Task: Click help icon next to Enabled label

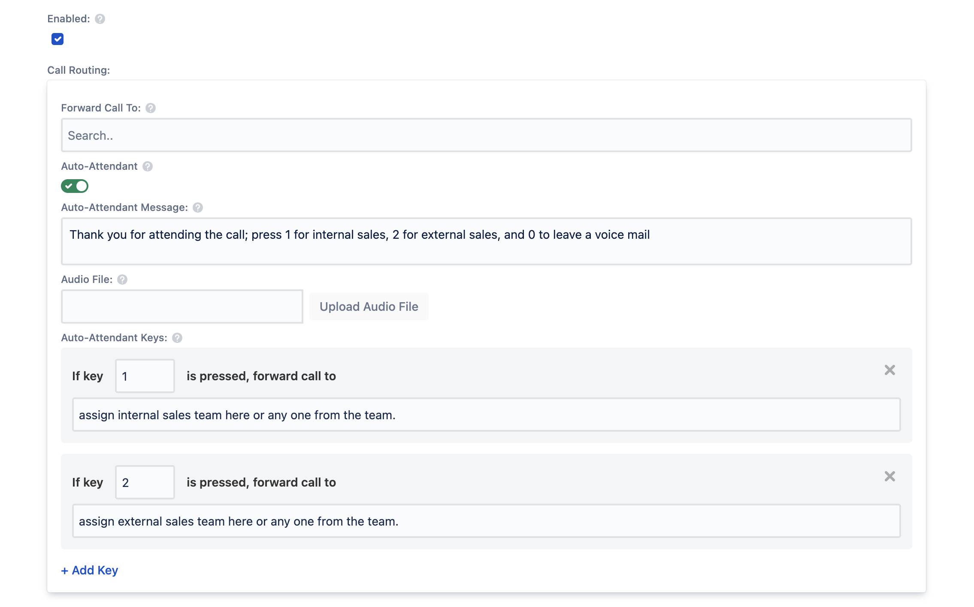Action: 100,19
